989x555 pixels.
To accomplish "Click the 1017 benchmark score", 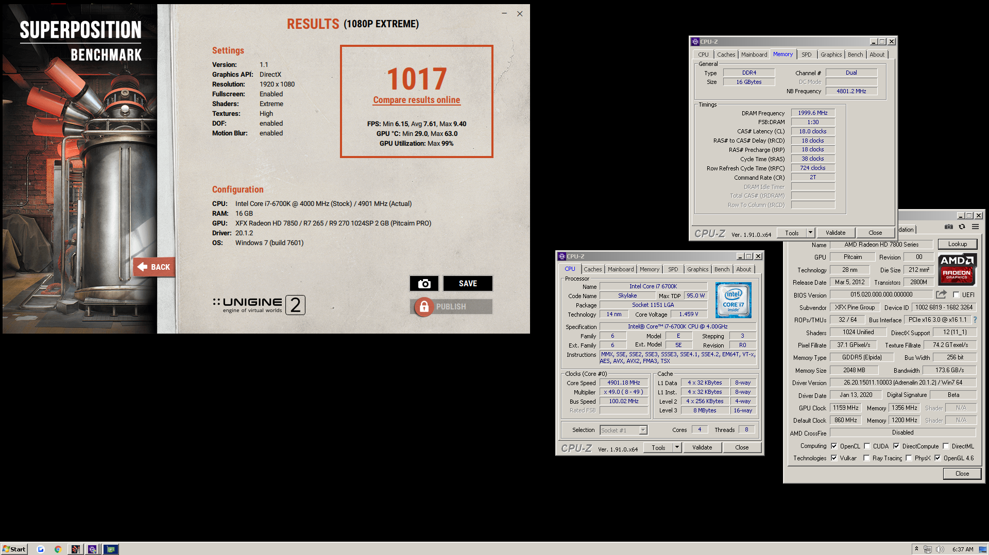I will point(417,79).
